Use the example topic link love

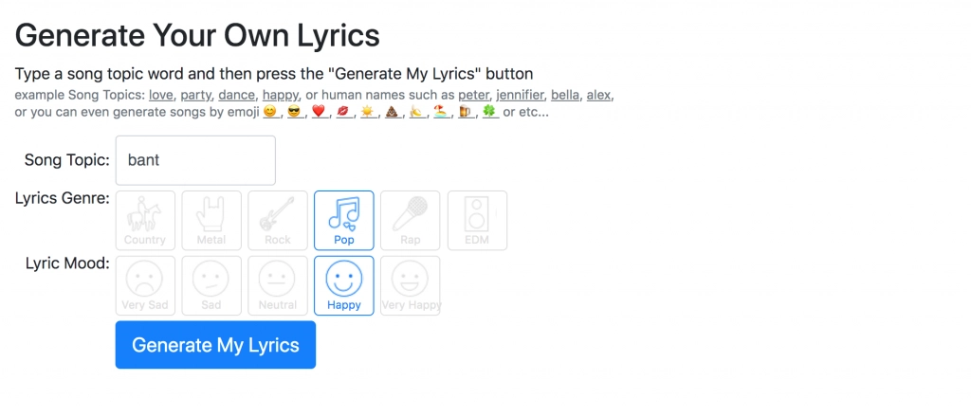(161, 96)
